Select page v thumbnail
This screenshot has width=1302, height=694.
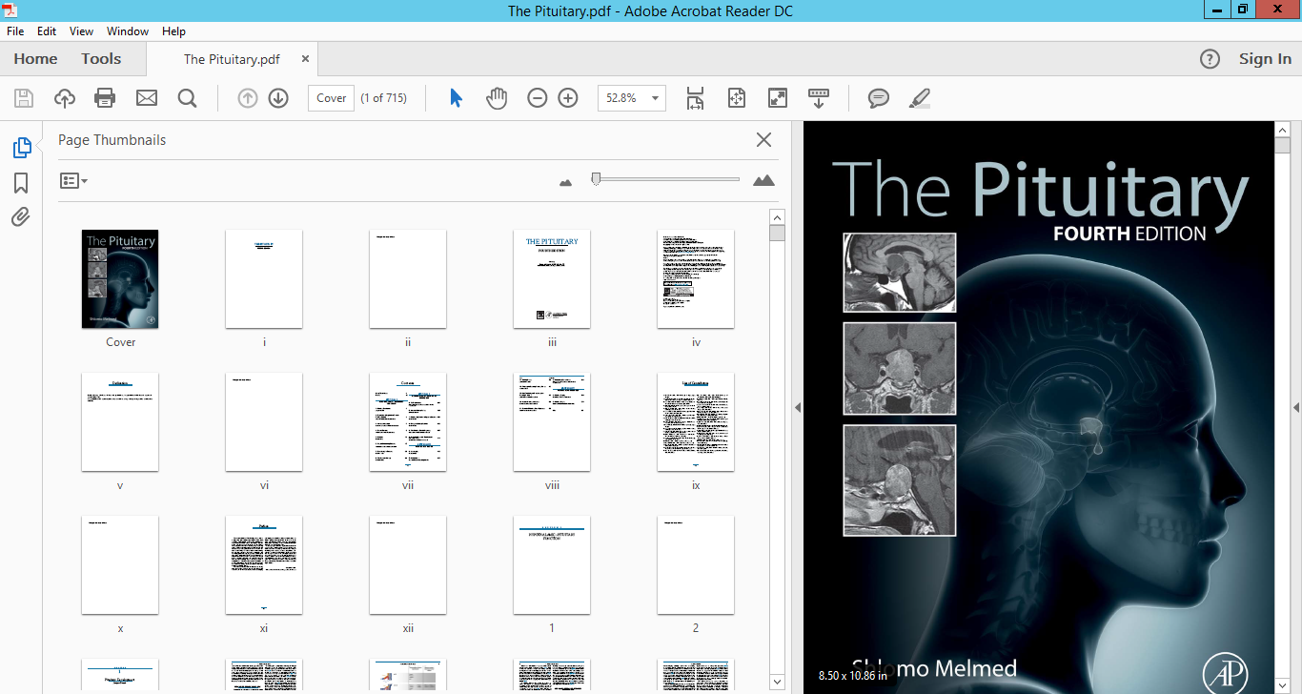point(120,422)
